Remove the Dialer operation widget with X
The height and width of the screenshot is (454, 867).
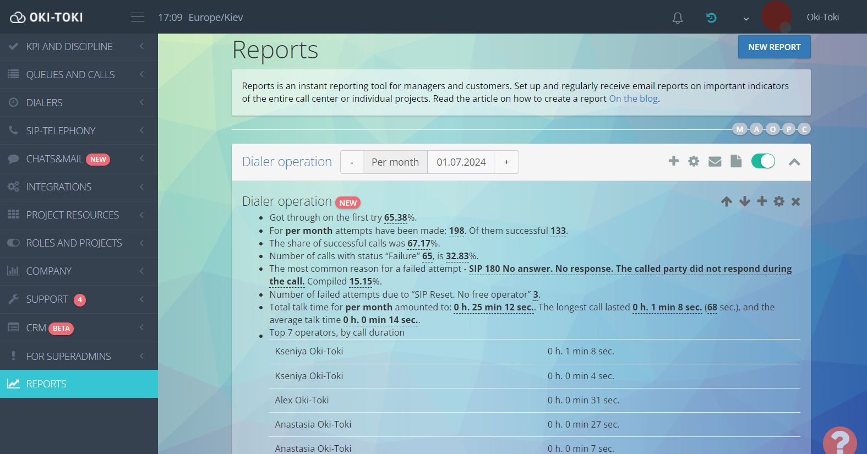tap(795, 201)
